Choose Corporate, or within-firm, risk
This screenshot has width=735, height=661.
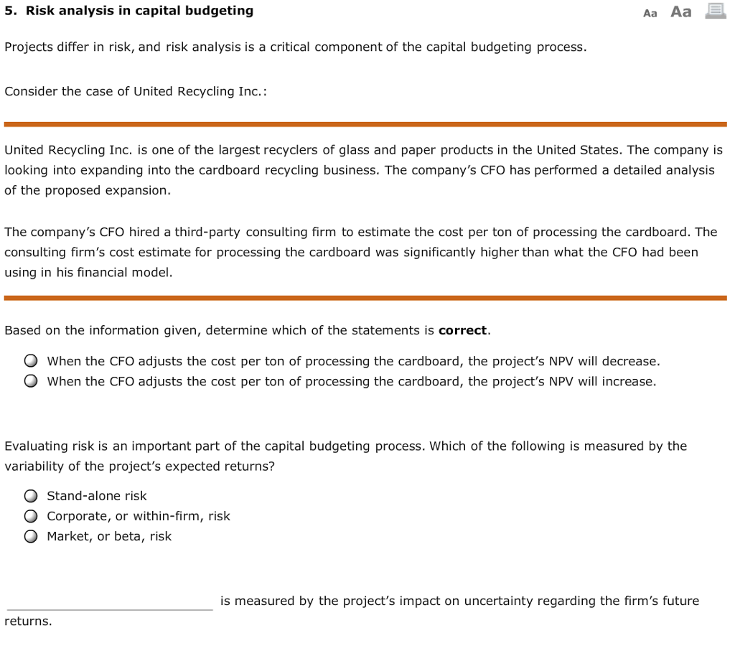(31, 515)
